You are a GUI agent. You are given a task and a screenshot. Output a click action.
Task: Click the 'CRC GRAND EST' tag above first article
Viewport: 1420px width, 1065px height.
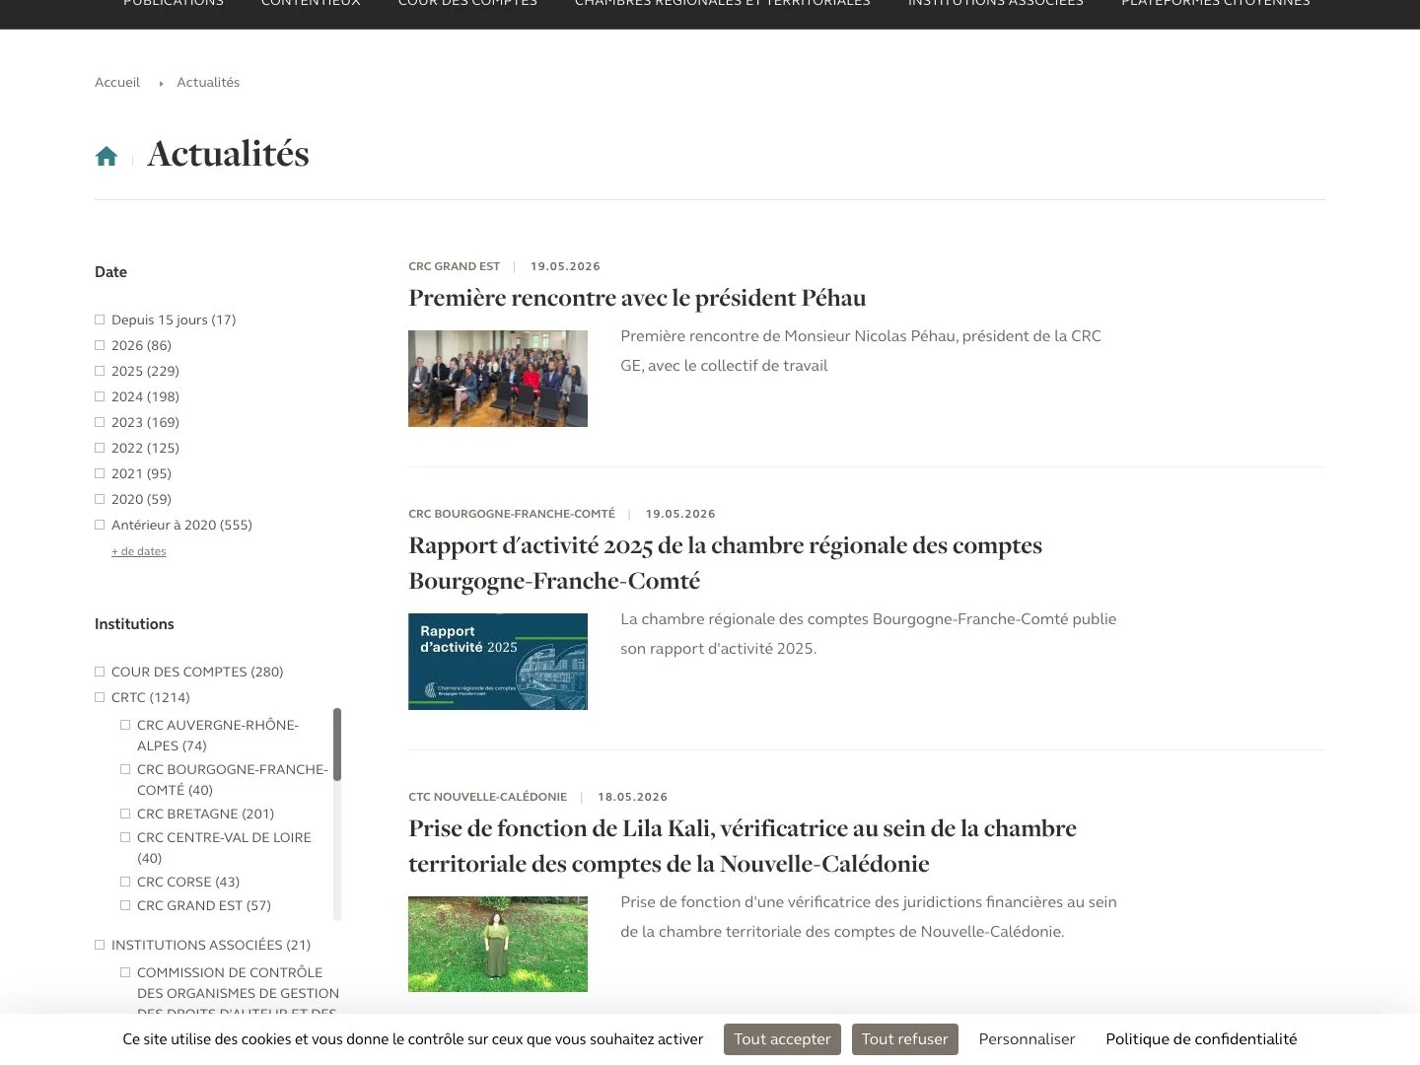point(455,266)
